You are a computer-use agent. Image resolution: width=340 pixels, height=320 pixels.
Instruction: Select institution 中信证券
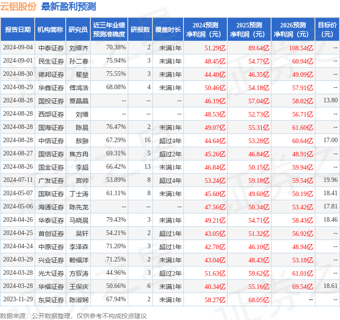[51, 141]
